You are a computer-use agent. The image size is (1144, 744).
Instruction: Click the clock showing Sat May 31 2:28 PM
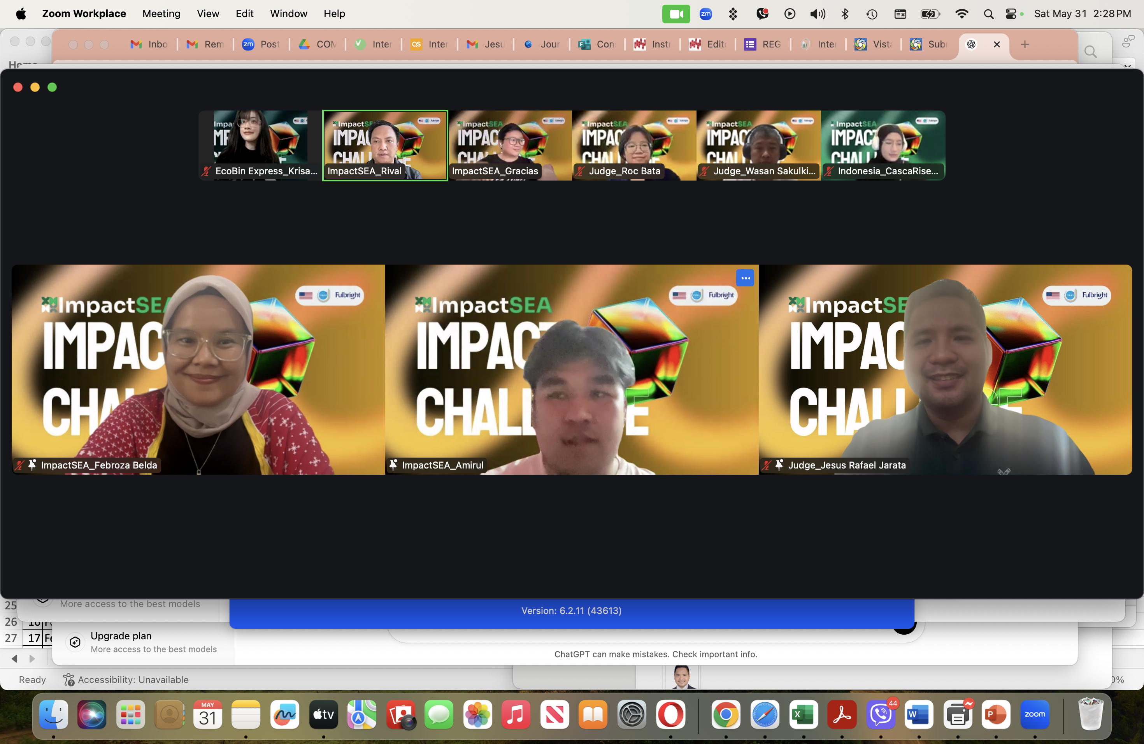point(1083,14)
